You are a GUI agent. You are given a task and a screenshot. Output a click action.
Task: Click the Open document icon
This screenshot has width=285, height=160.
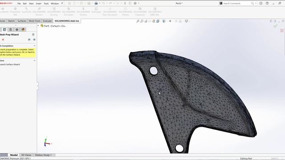[x=81, y=3]
